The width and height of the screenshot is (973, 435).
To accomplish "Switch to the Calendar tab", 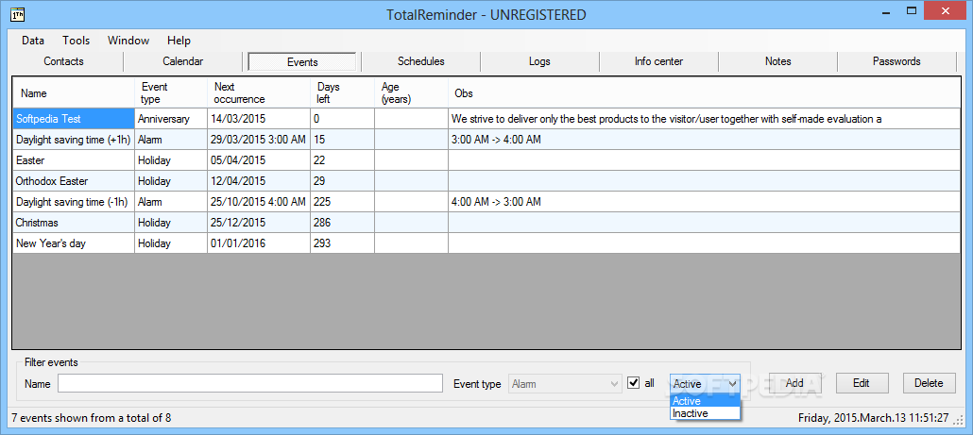I will [183, 61].
